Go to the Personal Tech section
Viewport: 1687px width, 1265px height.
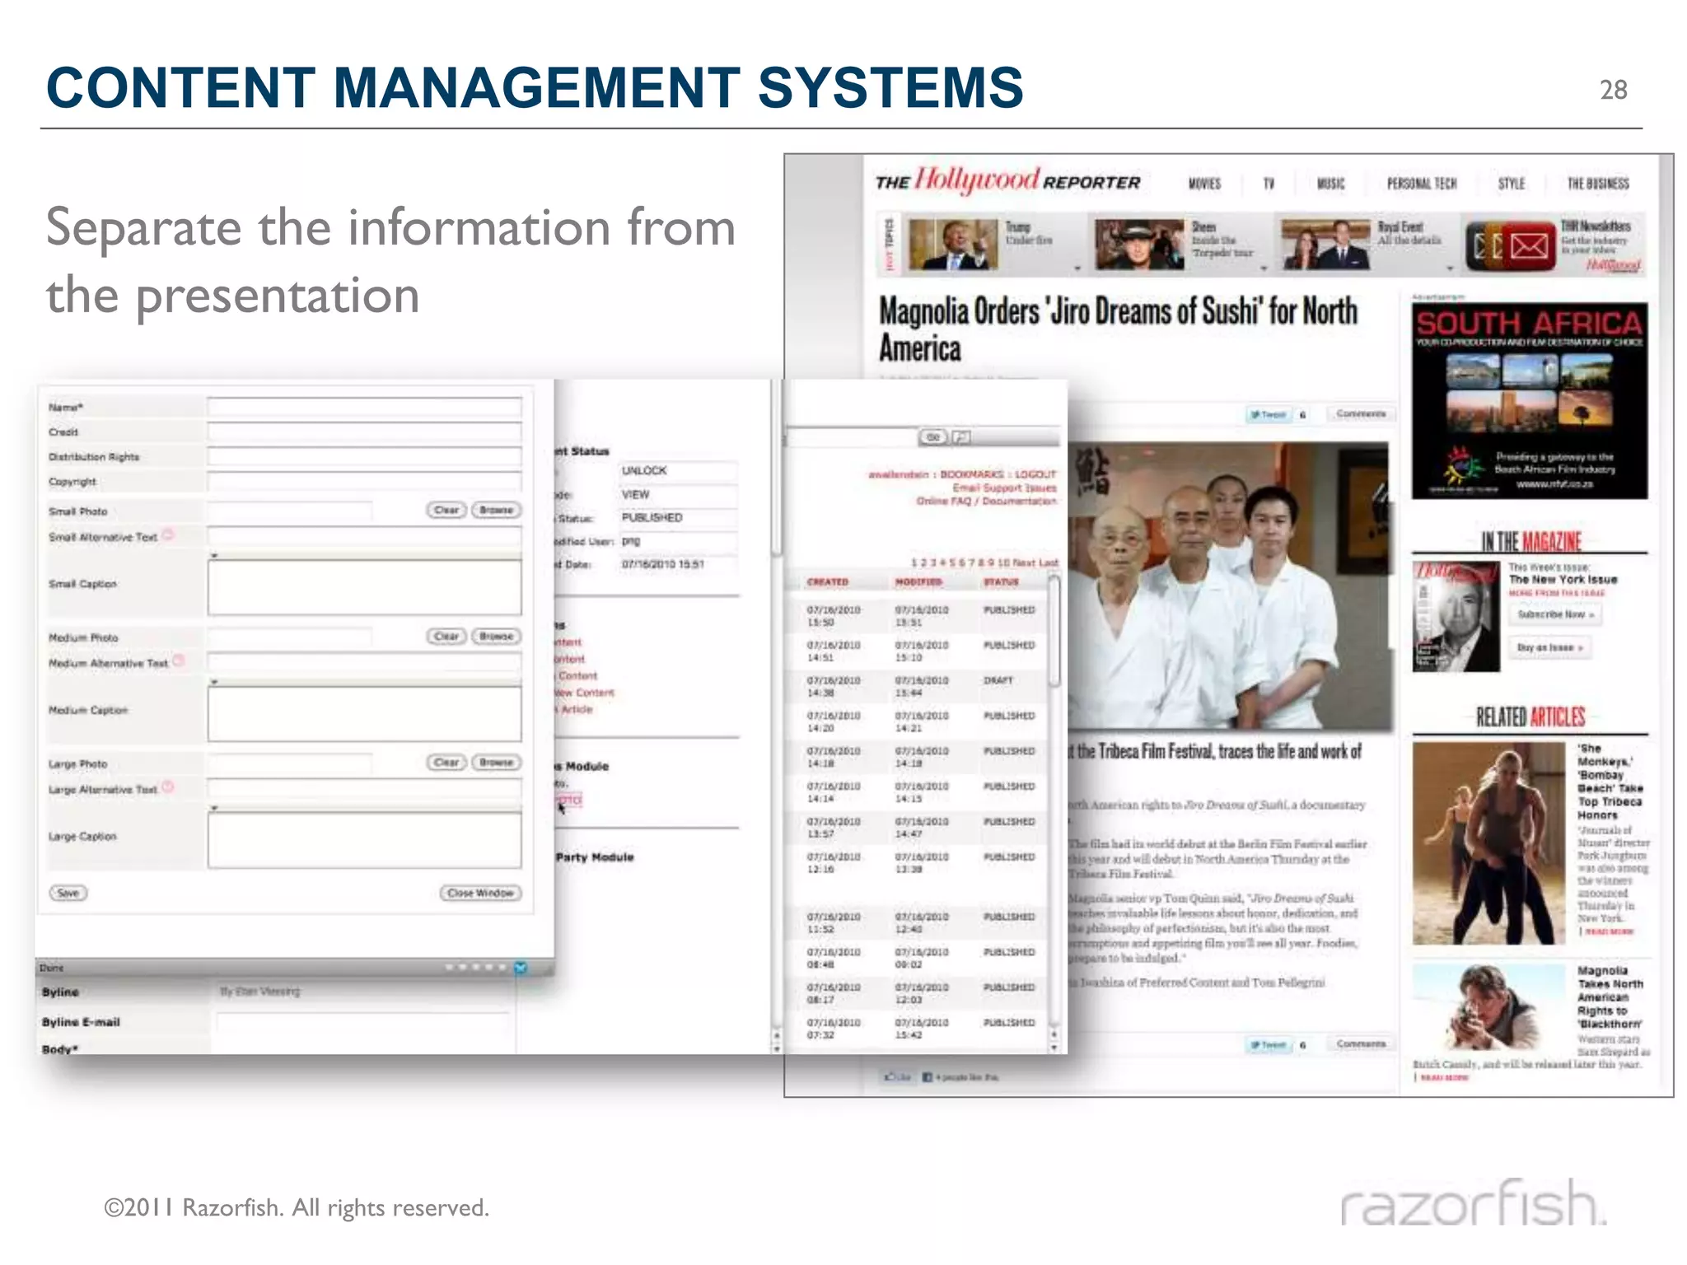coord(1422,184)
